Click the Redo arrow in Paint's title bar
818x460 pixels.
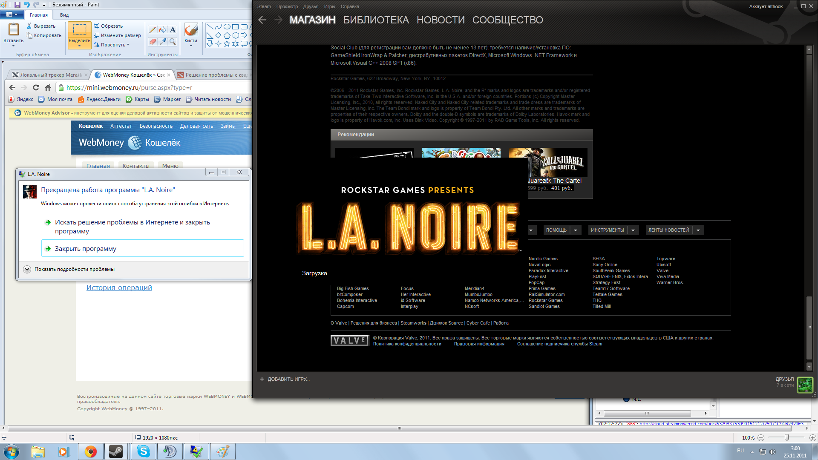[x=36, y=5]
